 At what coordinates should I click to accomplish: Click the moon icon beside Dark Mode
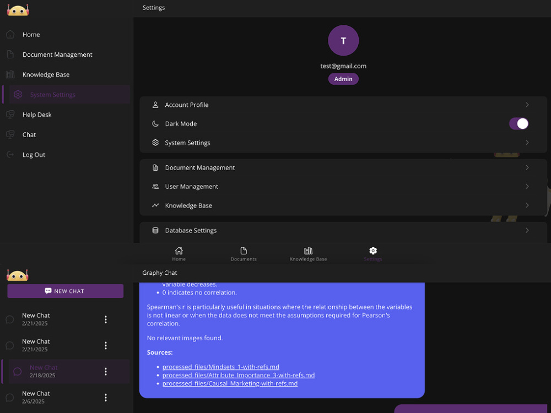coord(155,123)
